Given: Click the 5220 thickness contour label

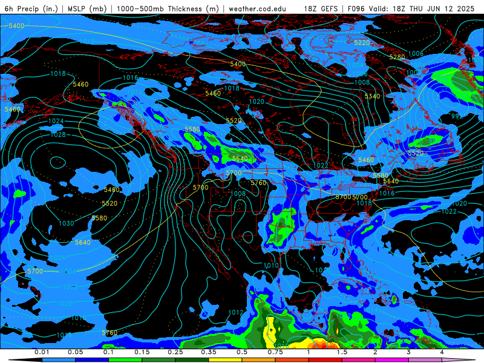Looking at the screenshot, I should pos(362,42).
